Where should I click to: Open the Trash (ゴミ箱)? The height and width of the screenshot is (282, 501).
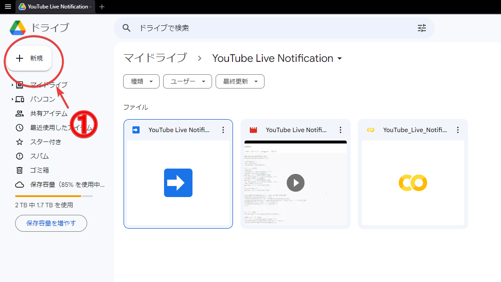click(20, 170)
